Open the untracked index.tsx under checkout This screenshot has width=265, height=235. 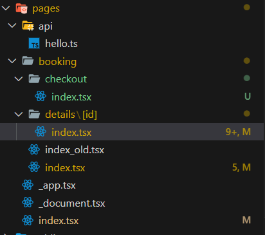[71, 97]
